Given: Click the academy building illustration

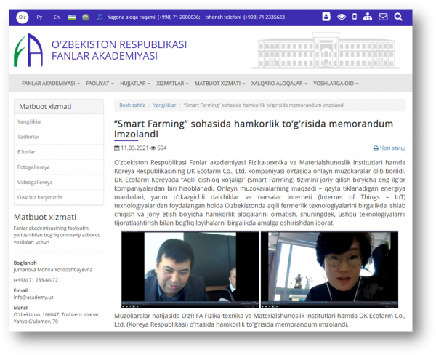Looking at the screenshot, I should (x=326, y=50).
